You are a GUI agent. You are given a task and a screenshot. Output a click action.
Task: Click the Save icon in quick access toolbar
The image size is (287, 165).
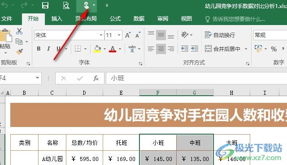tap(45, 5)
